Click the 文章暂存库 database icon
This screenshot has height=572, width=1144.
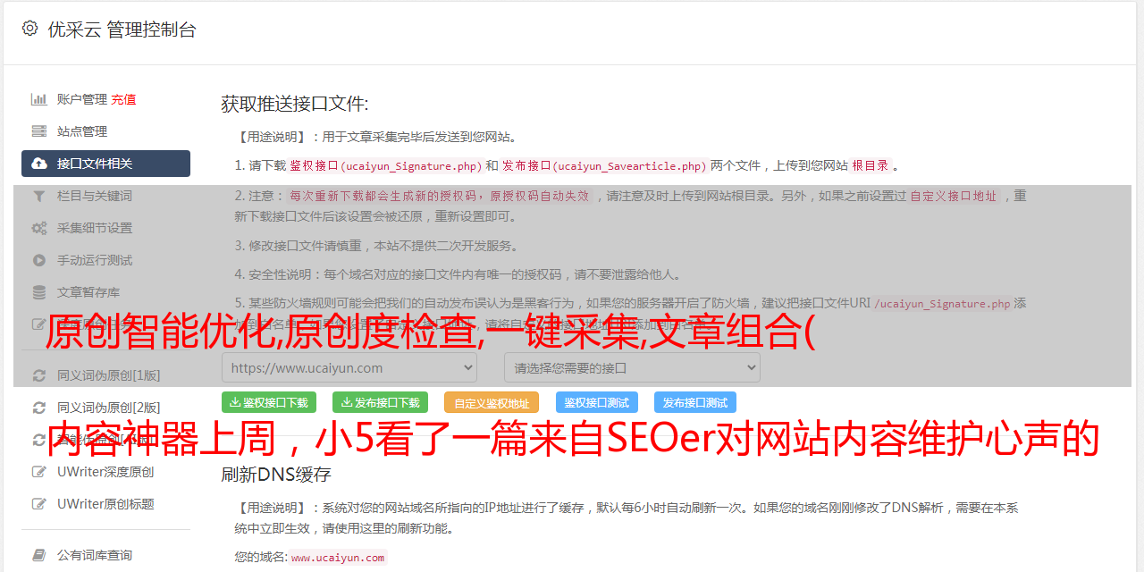coord(39,292)
